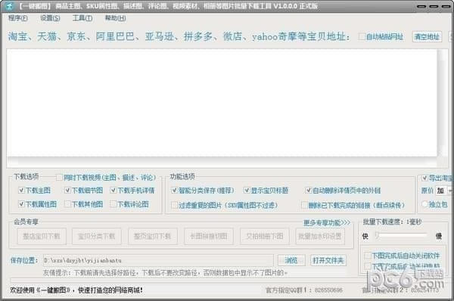
Task: Enable the 自动粘贴网址 checkbox
Action: (x=362, y=37)
